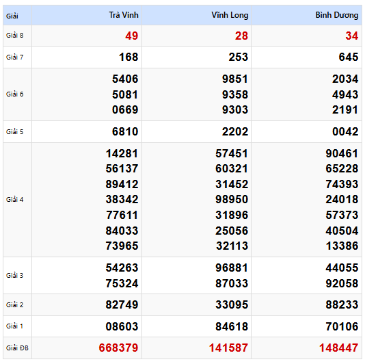Click special prize number 668379

coord(118,348)
